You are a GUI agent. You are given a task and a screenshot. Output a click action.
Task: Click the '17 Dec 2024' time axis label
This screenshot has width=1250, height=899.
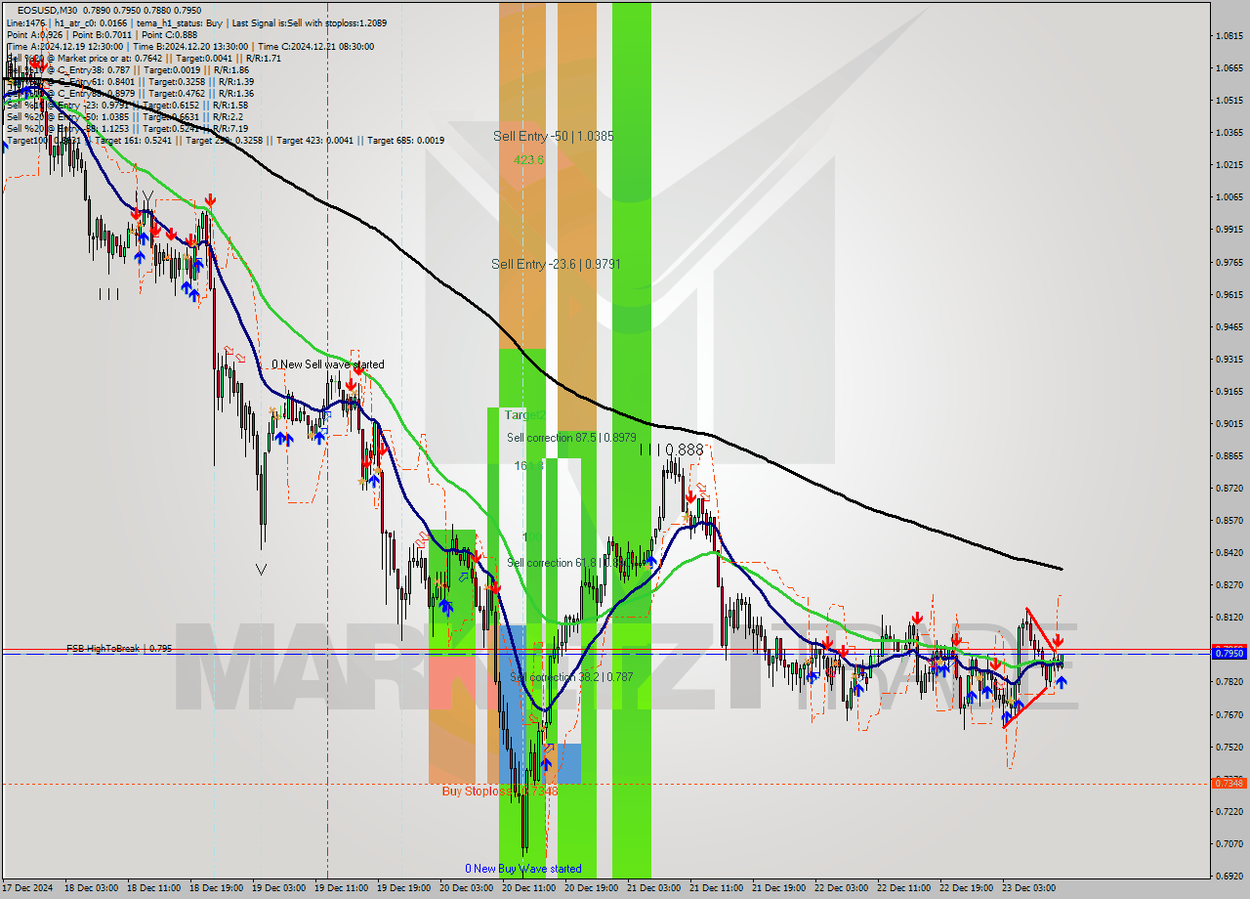29,888
